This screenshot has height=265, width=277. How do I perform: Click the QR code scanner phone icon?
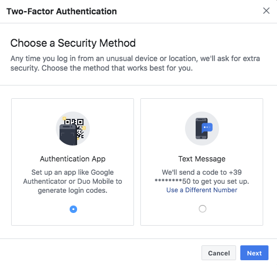tap(73, 129)
